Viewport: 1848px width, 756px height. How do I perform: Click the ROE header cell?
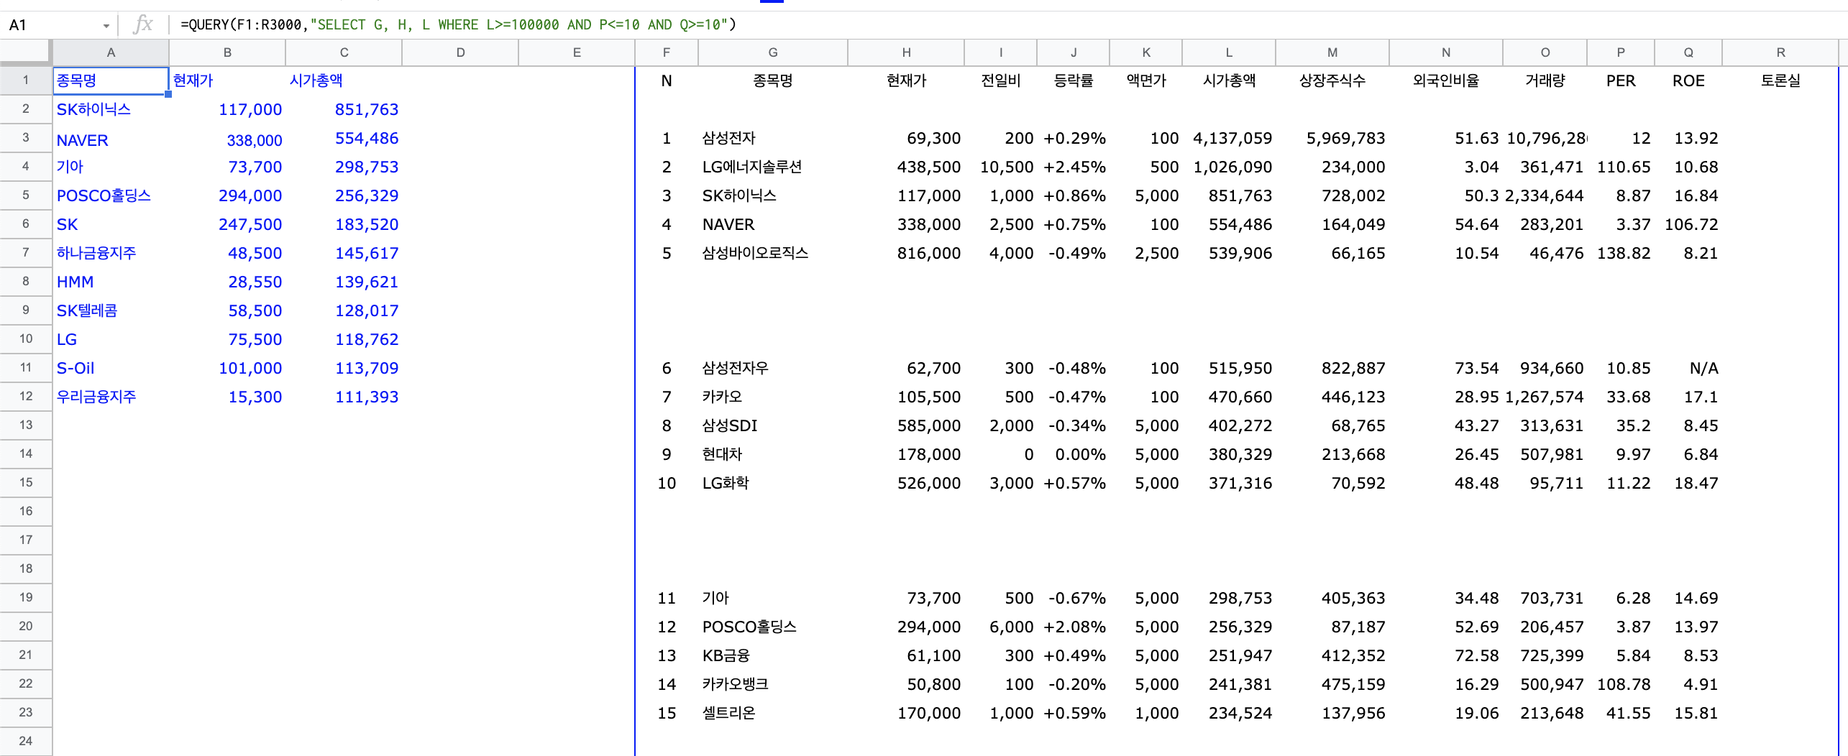pyautogui.click(x=1688, y=80)
